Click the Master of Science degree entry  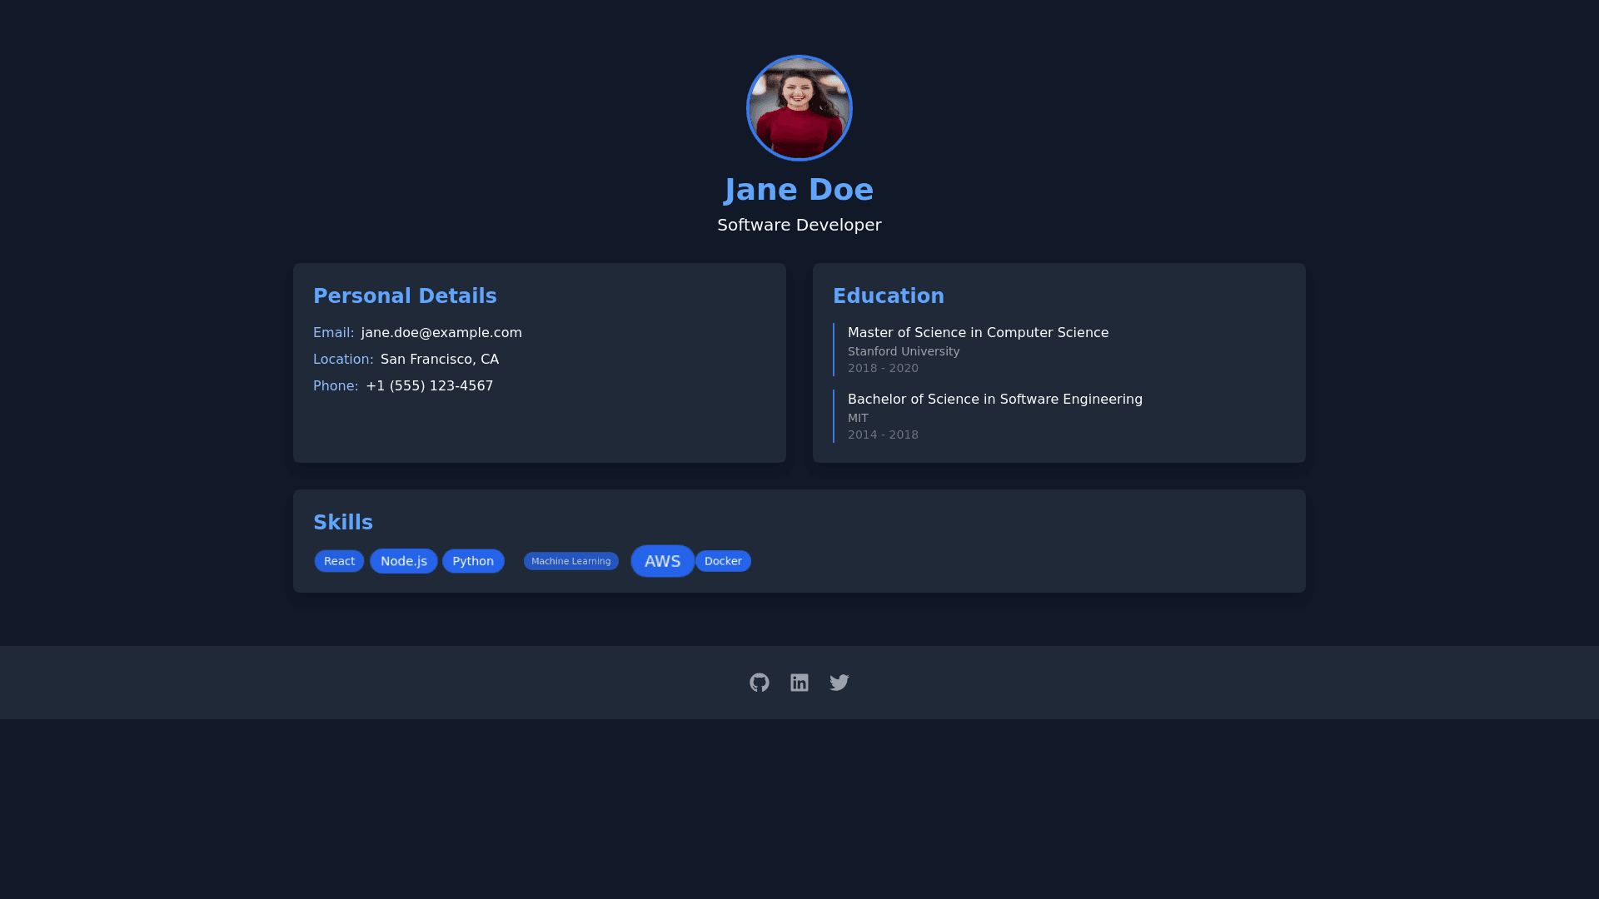tap(978, 333)
